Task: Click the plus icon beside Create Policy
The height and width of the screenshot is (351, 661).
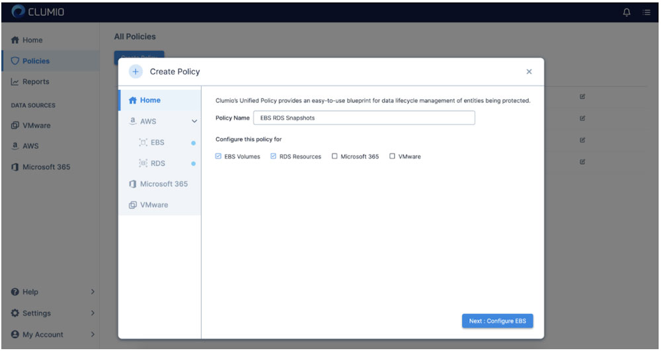Action: point(136,71)
